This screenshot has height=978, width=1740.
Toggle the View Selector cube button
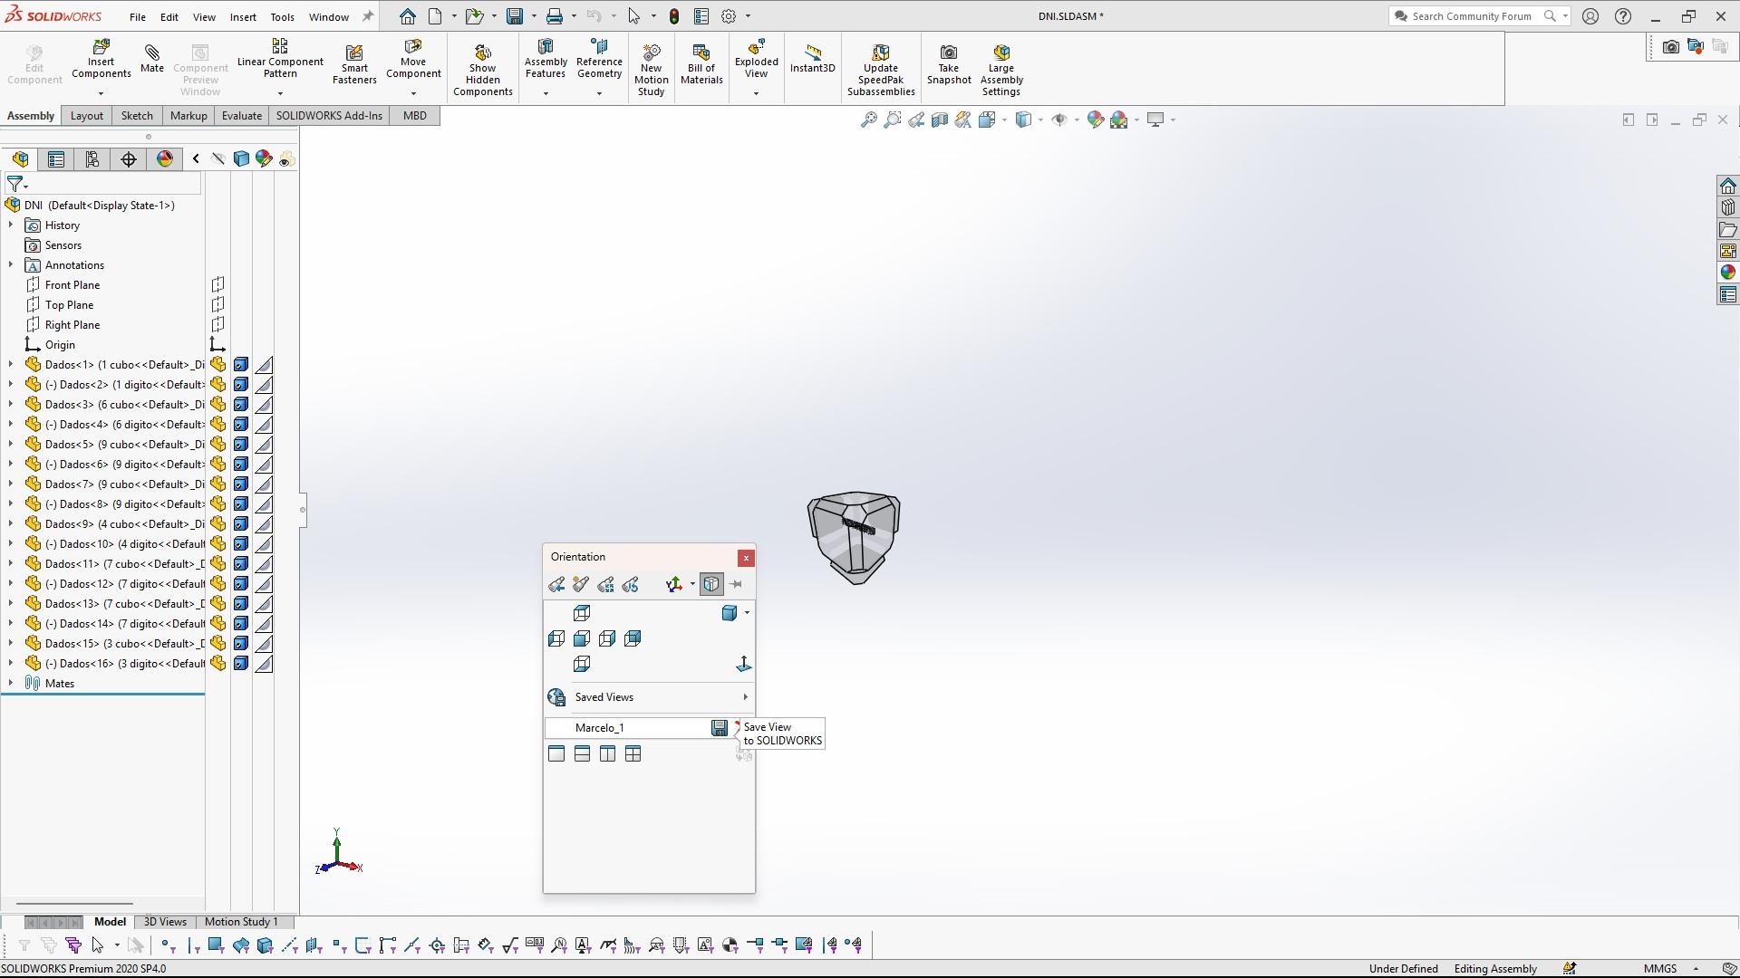[711, 584]
